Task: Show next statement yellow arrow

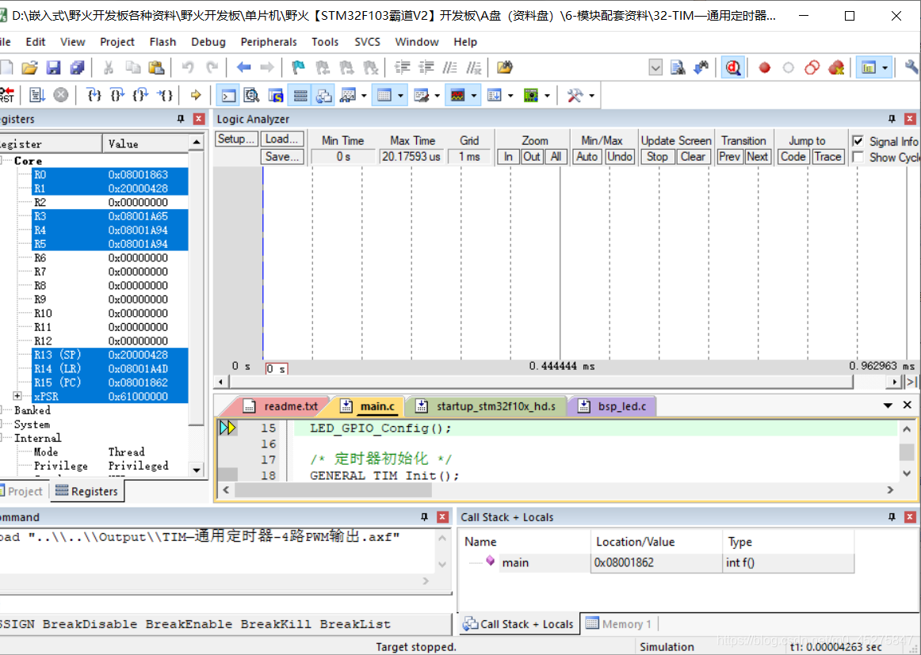Action: [x=196, y=94]
